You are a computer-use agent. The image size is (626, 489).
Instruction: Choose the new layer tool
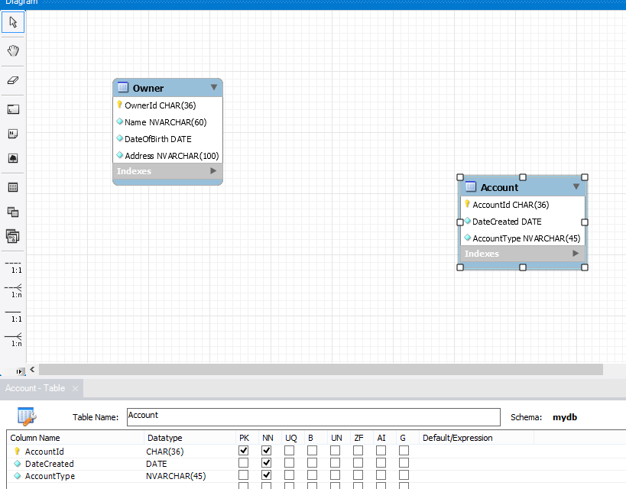tap(13, 109)
